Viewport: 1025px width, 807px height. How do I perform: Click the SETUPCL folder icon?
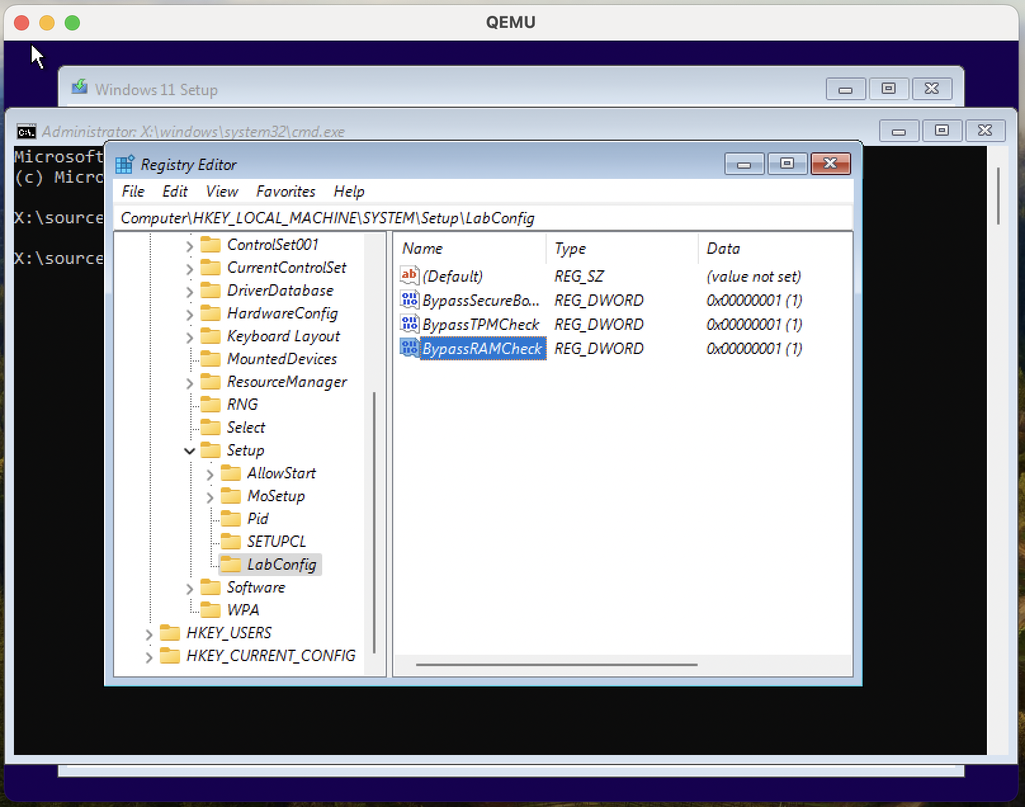(231, 541)
